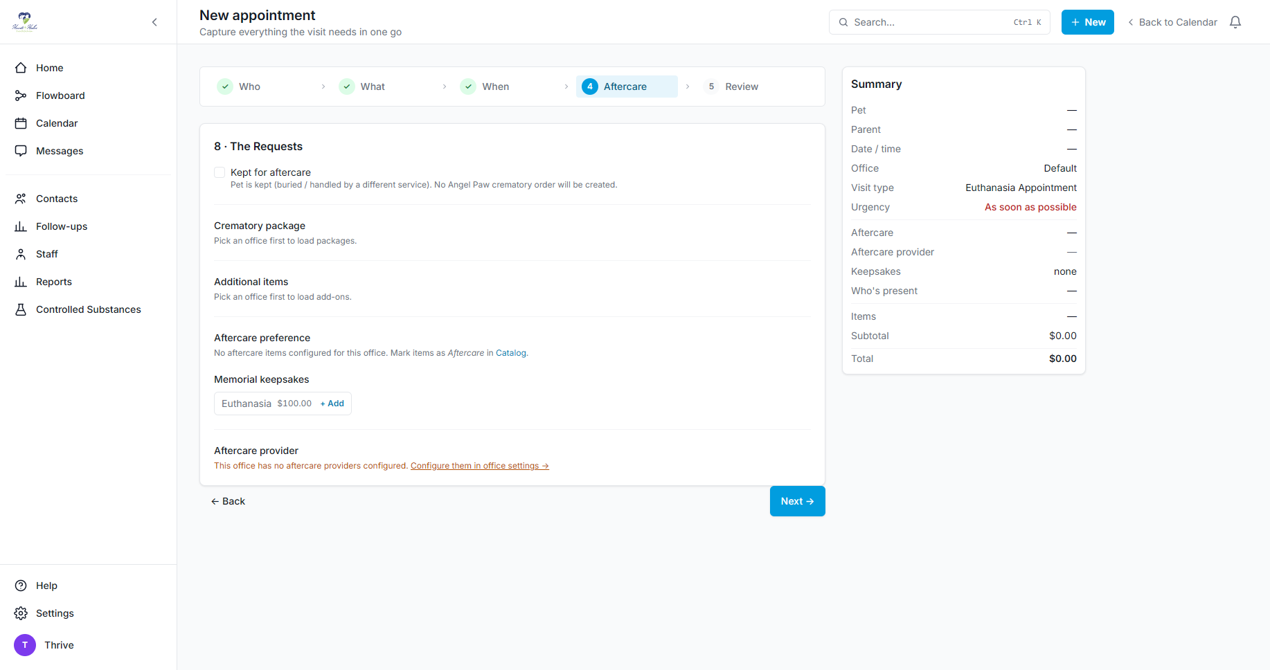The height and width of the screenshot is (670, 1270).
Task: Click the Calendar icon in sidebar
Action: (x=21, y=123)
